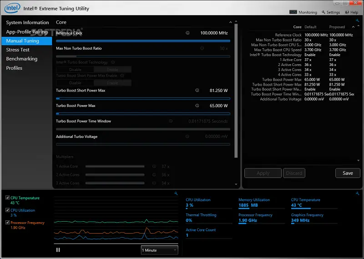Open graph settings wrench icon
Screen dimensions: 364x259
point(176,193)
